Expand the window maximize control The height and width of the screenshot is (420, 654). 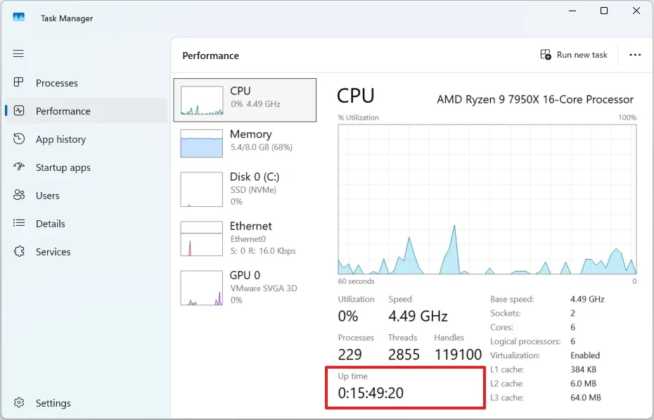pyautogui.click(x=603, y=11)
